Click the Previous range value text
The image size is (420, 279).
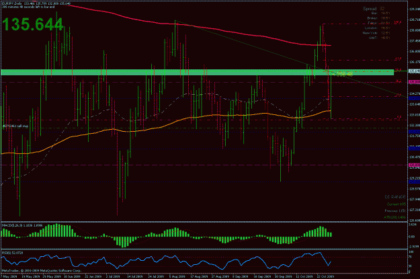tap(395, 210)
